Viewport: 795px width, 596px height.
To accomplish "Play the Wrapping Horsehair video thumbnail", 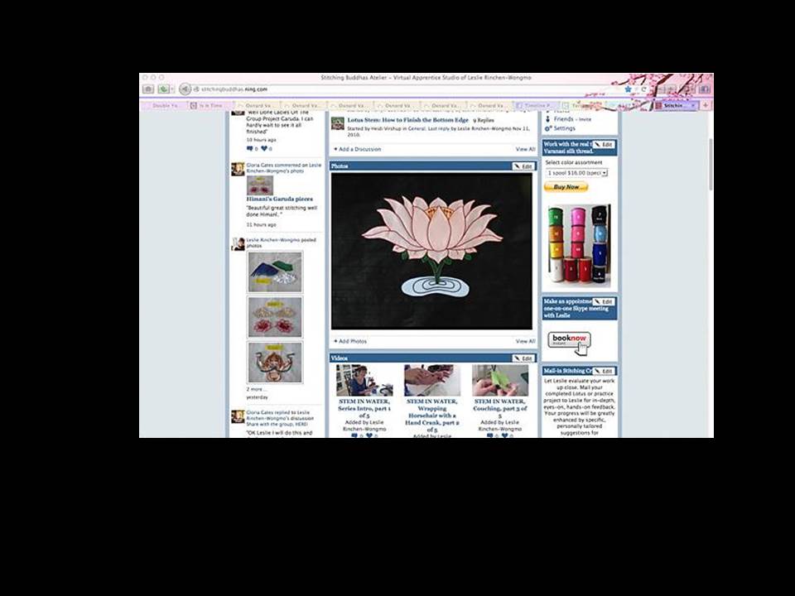I will (x=432, y=380).
